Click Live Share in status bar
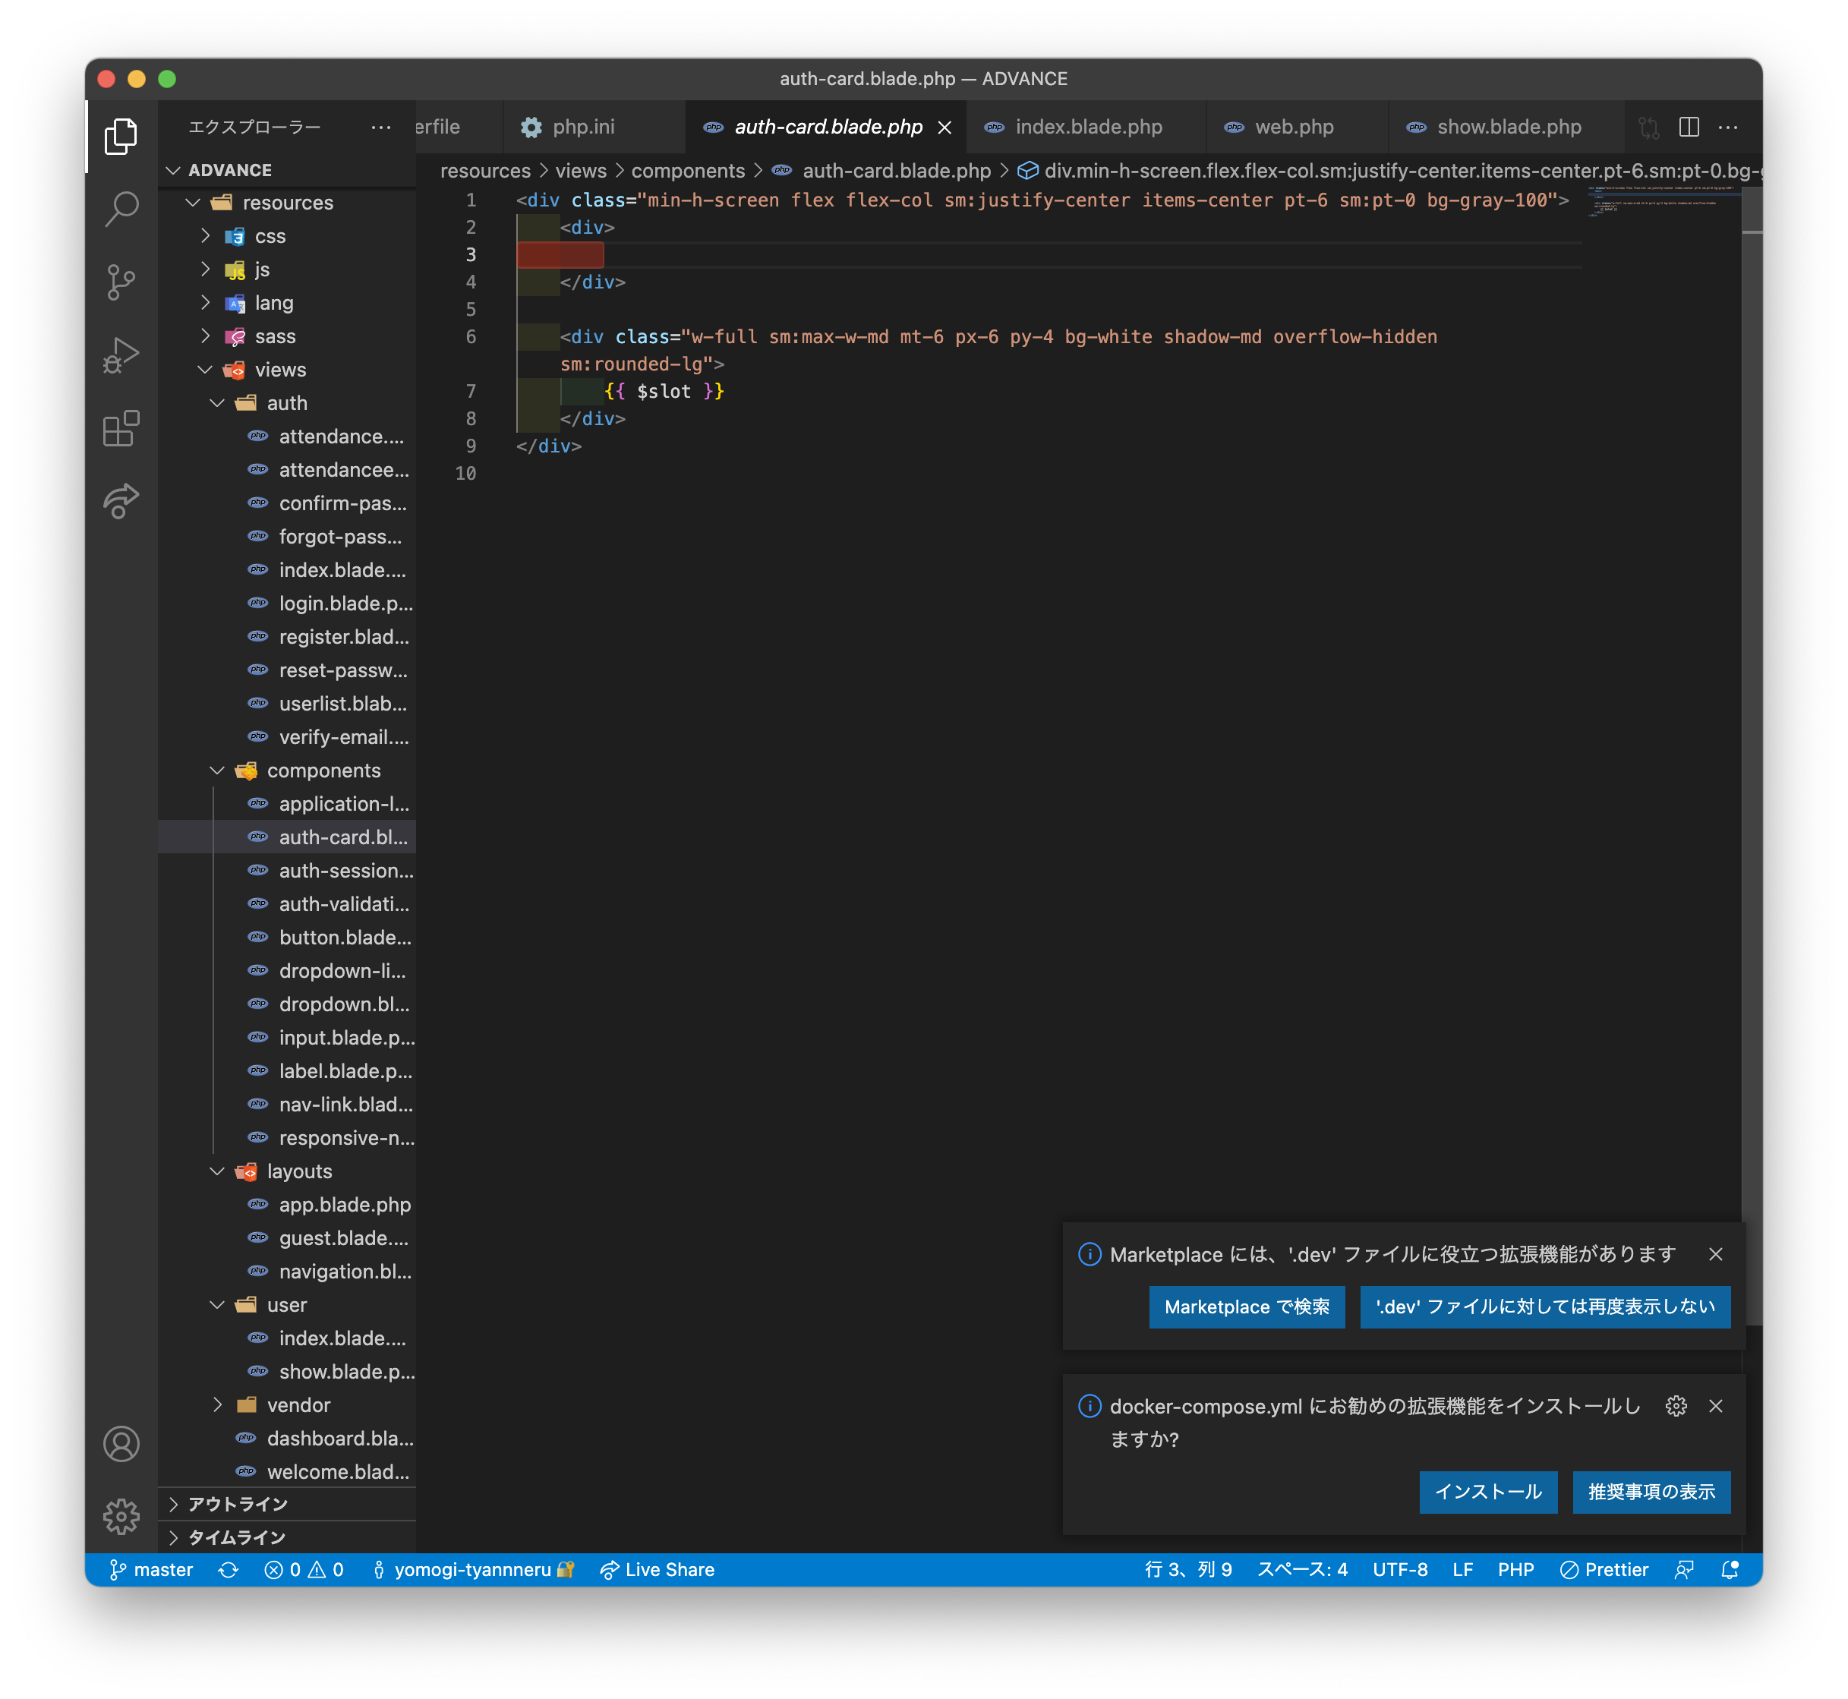The image size is (1848, 1699). [658, 1569]
